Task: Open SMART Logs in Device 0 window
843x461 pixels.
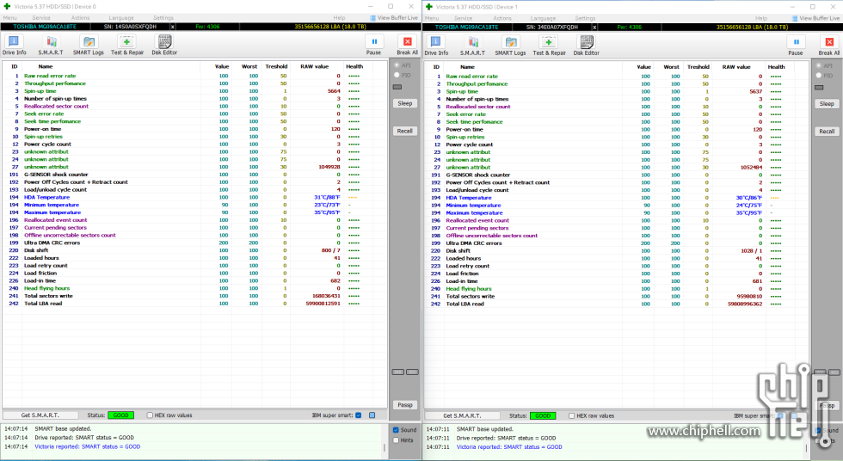Action: point(88,45)
